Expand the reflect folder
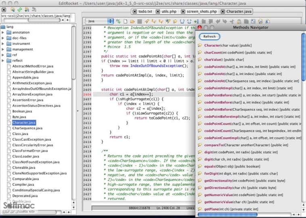The image size is (306, 218). (3, 61)
